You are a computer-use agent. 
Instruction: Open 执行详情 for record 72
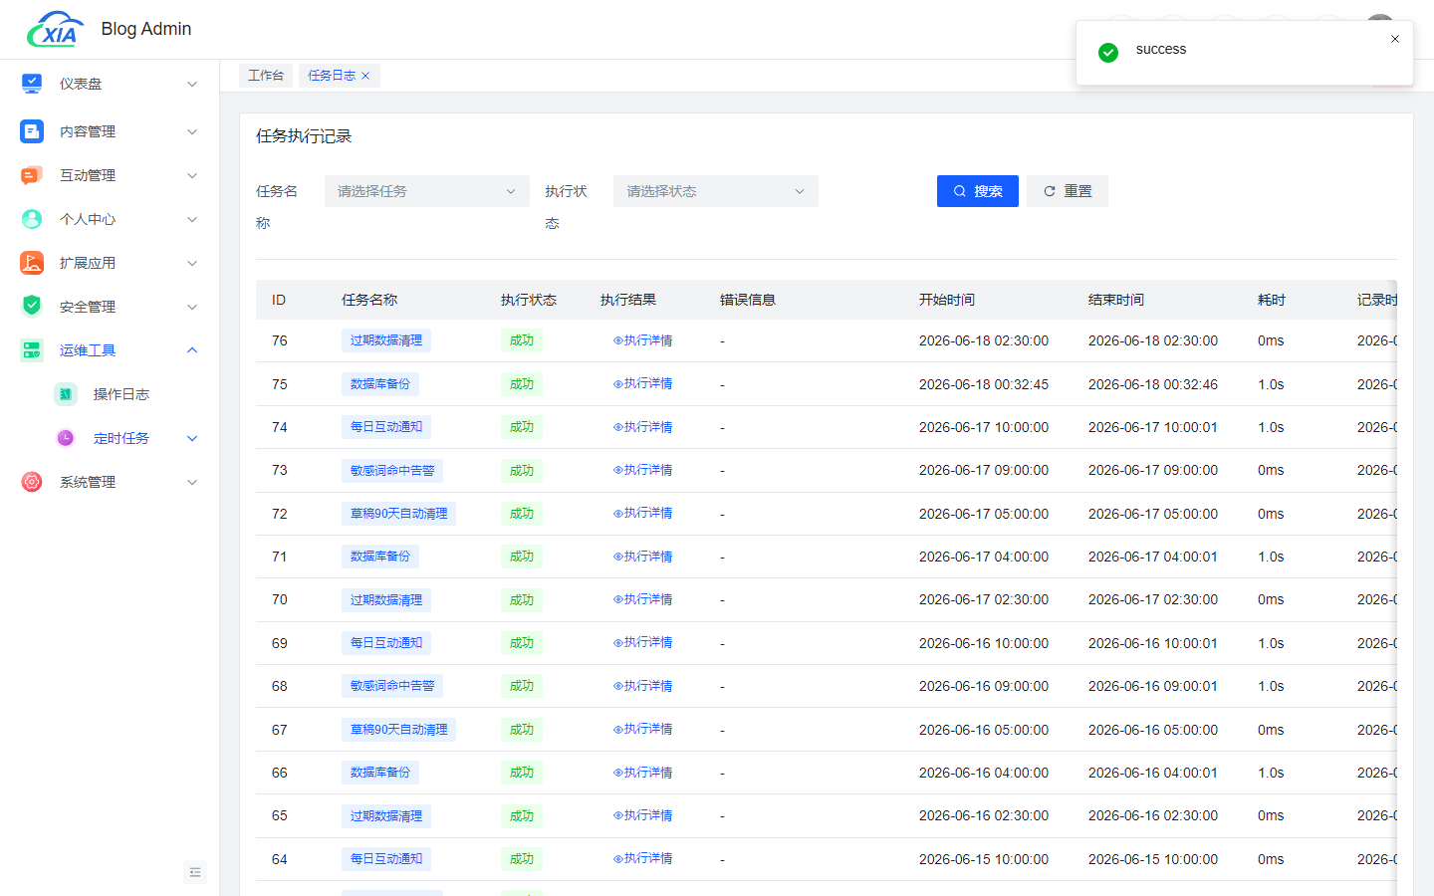pyautogui.click(x=642, y=513)
